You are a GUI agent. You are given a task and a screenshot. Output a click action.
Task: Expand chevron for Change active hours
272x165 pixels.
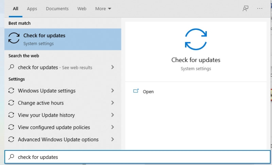pyautogui.click(x=113, y=103)
